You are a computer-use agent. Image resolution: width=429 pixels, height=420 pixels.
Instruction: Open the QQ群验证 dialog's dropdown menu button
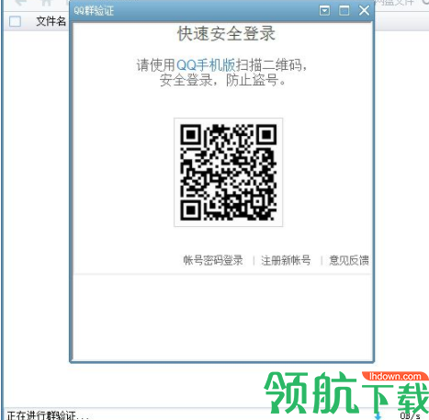coord(324,11)
